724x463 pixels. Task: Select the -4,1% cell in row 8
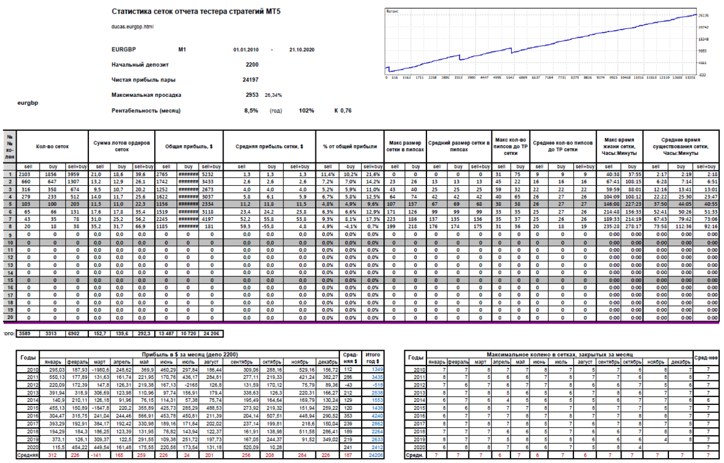pyautogui.click(x=351, y=227)
